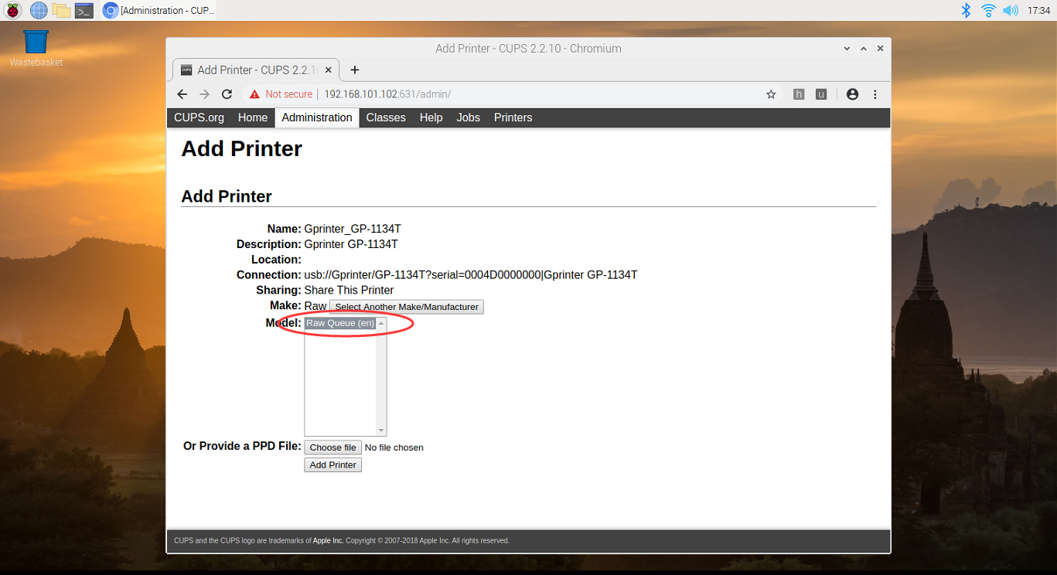Image resolution: width=1057 pixels, height=575 pixels.
Task: Click the 17:34 clock
Action: point(1038,11)
